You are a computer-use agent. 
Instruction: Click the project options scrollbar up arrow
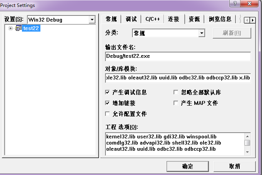coord(247,136)
